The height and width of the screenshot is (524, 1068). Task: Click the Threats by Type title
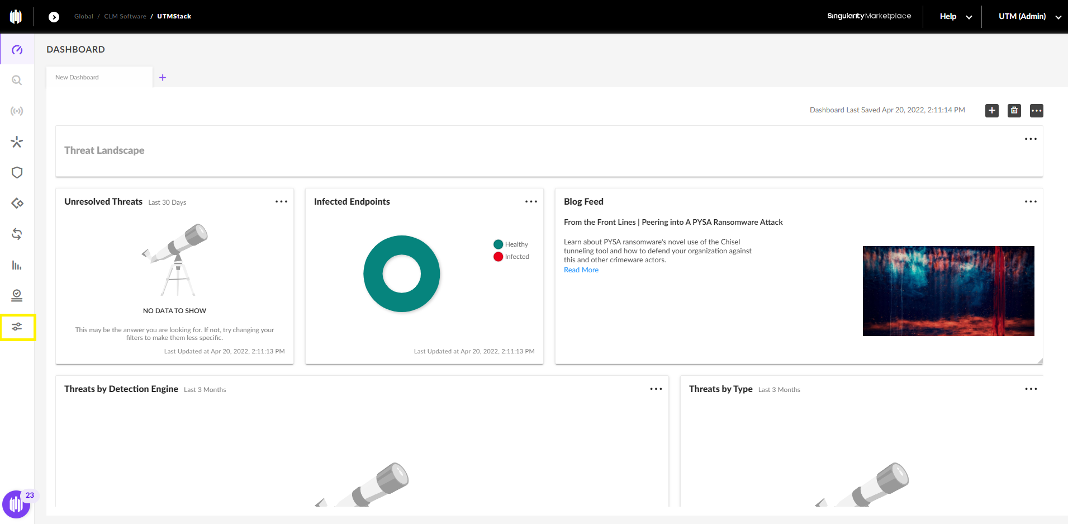click(x=720, y=389)
